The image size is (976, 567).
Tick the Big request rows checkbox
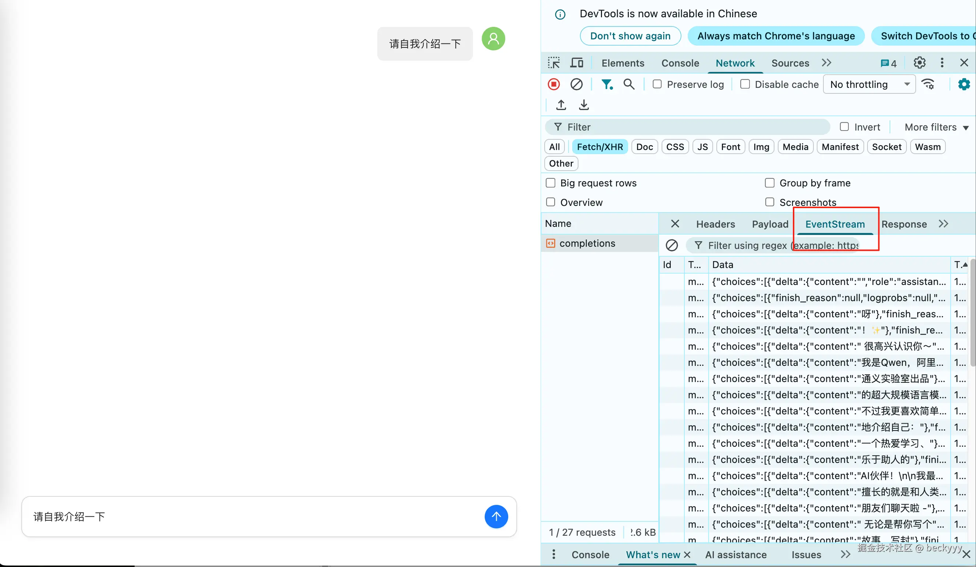click(551, 183)
